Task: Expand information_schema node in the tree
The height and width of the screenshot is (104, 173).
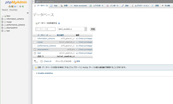Action: [x=2, y=19]
